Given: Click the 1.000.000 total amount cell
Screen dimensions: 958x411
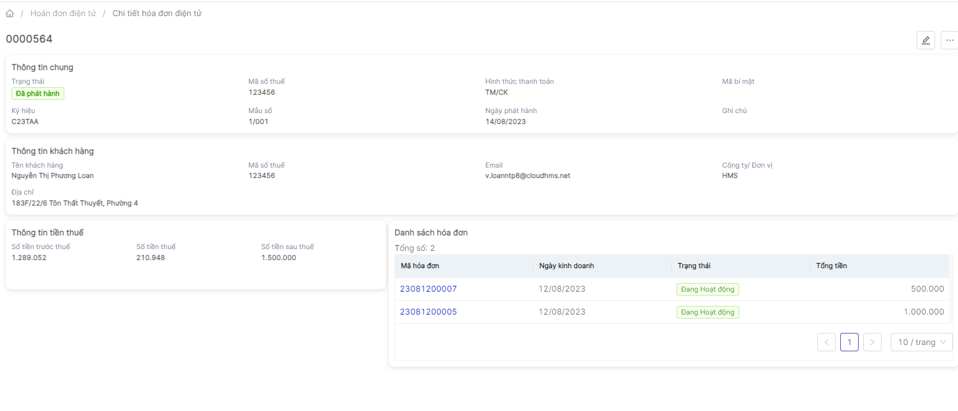Looking at the screenshot, I should [x=924, y=312].
